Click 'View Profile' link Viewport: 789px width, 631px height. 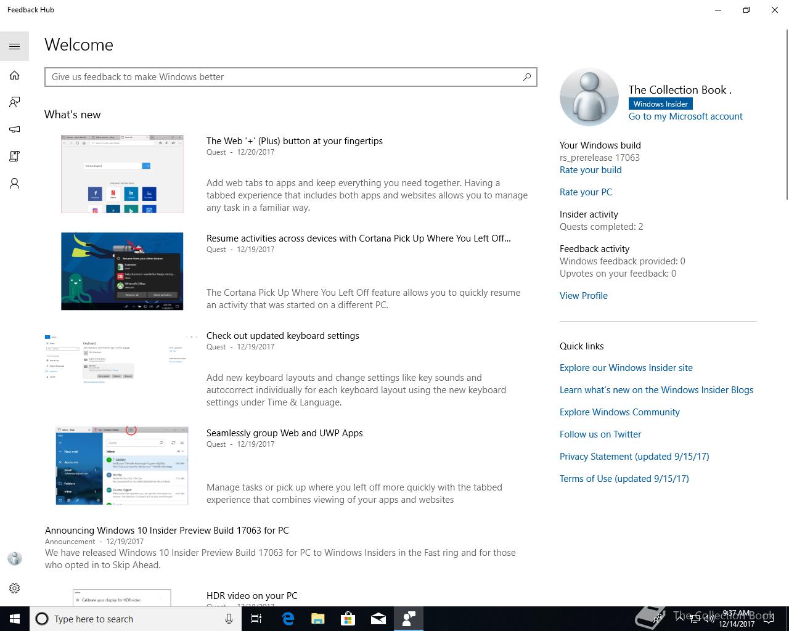tap(584, 296)
